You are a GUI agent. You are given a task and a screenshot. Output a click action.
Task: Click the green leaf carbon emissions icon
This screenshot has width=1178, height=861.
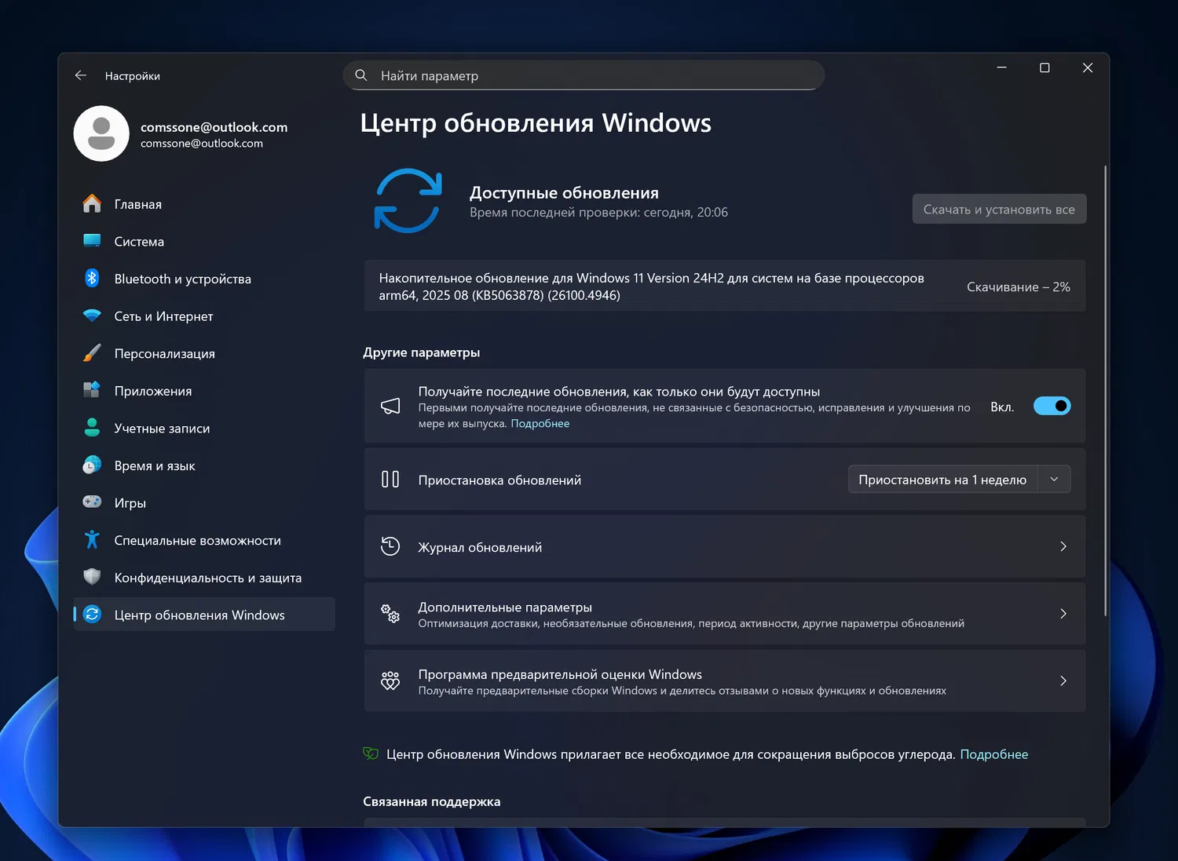coord(371,753)
